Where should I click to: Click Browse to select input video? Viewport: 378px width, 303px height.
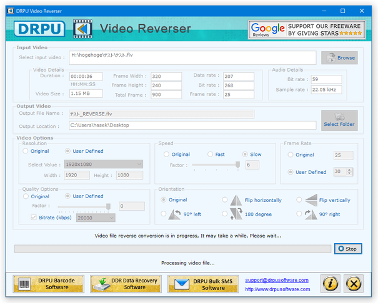coord(339,58)
